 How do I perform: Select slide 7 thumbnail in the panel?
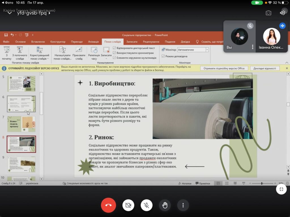tap(21, 124)
